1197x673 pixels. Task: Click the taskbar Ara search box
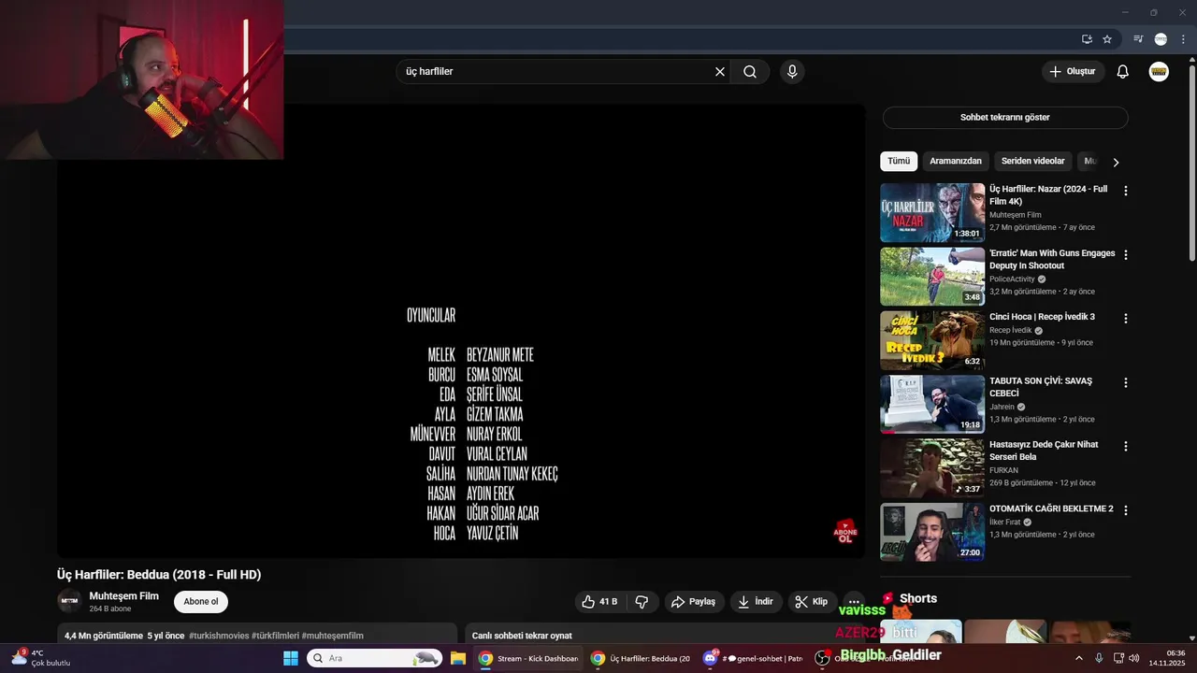pos(374,658)
